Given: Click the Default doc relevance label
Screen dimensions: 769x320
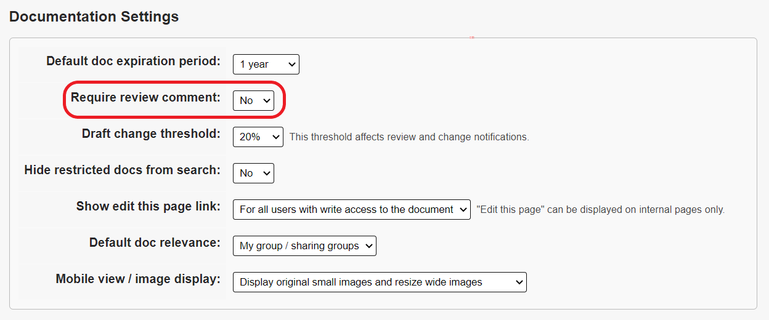Looking at the screenshot, I should point(155,243).
